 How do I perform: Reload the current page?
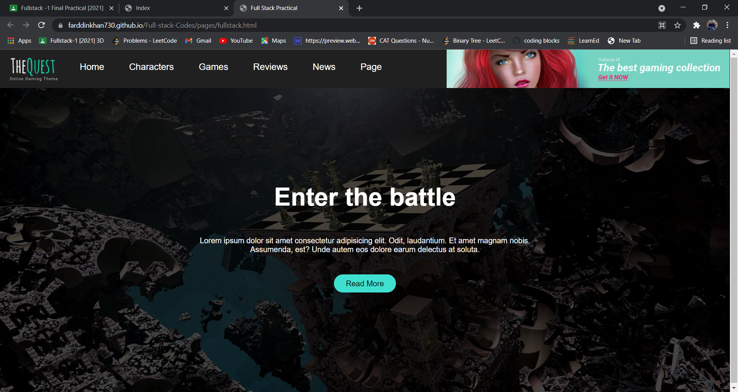[x=42, y=25]
